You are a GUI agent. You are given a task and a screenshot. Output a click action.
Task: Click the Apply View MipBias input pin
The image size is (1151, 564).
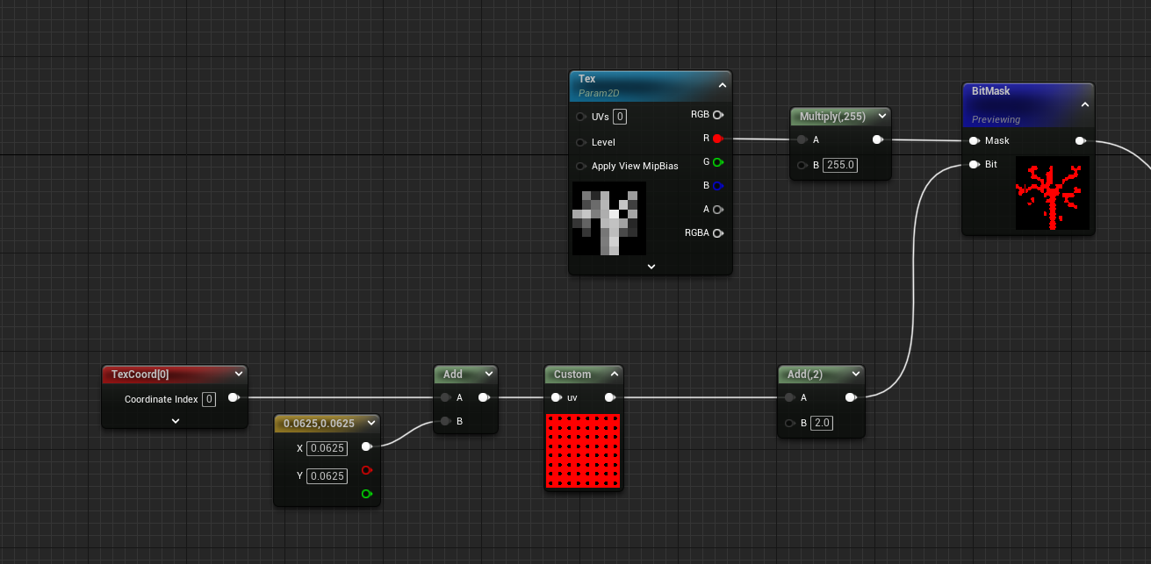tap(580, 166)
